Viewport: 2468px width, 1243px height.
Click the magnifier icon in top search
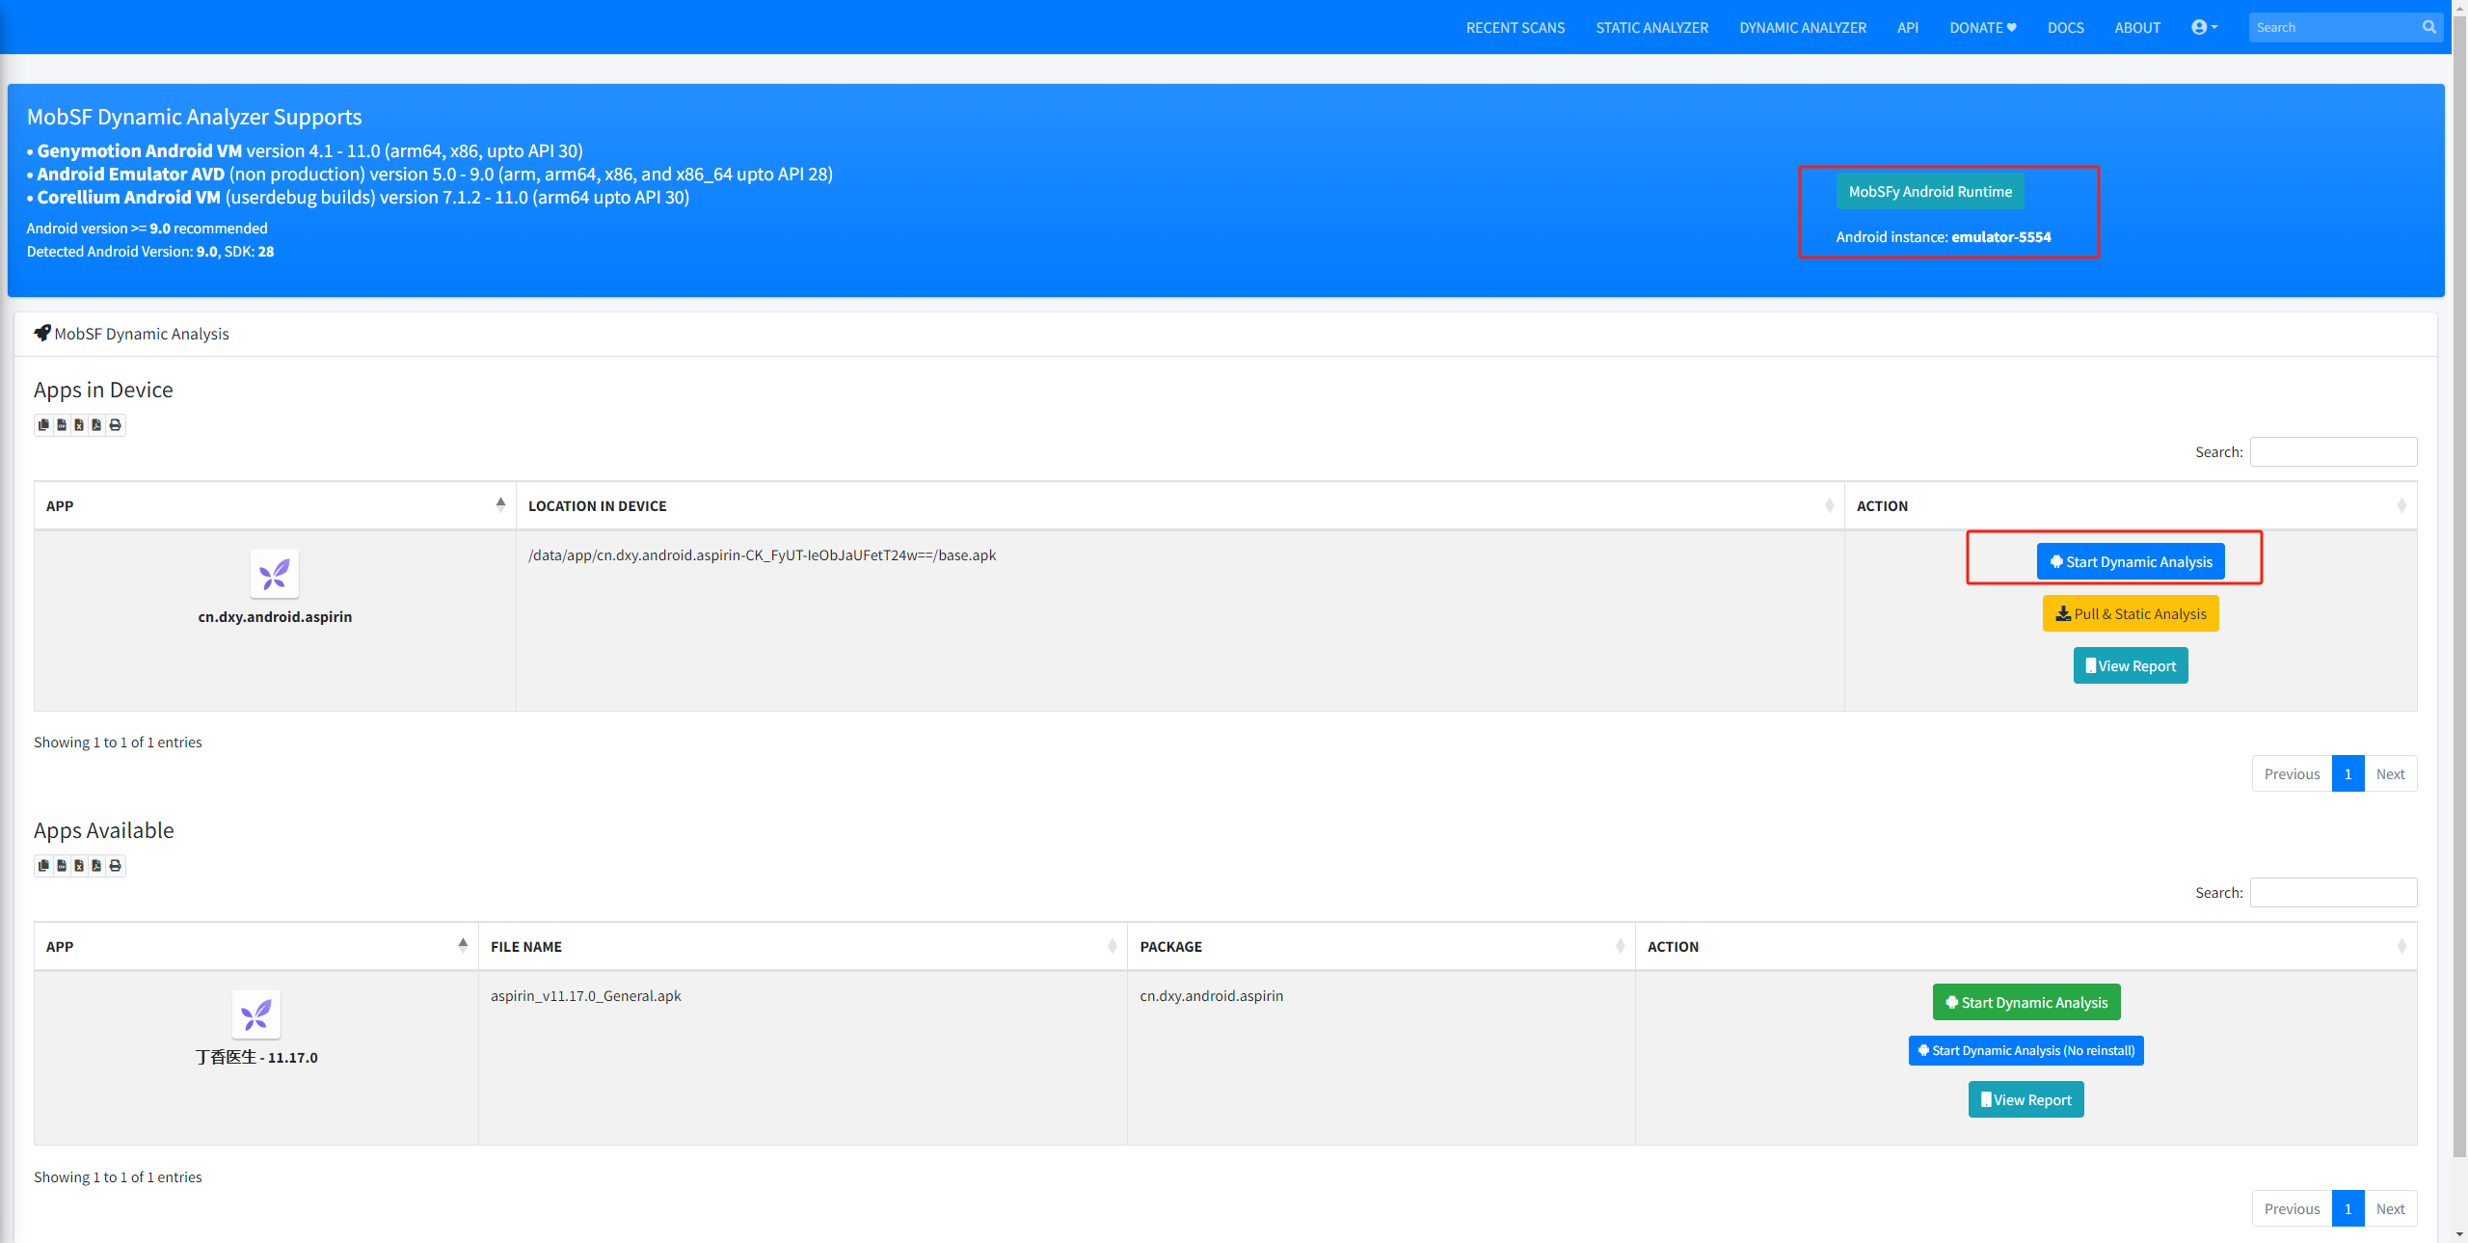click(x=2429, y=27)
